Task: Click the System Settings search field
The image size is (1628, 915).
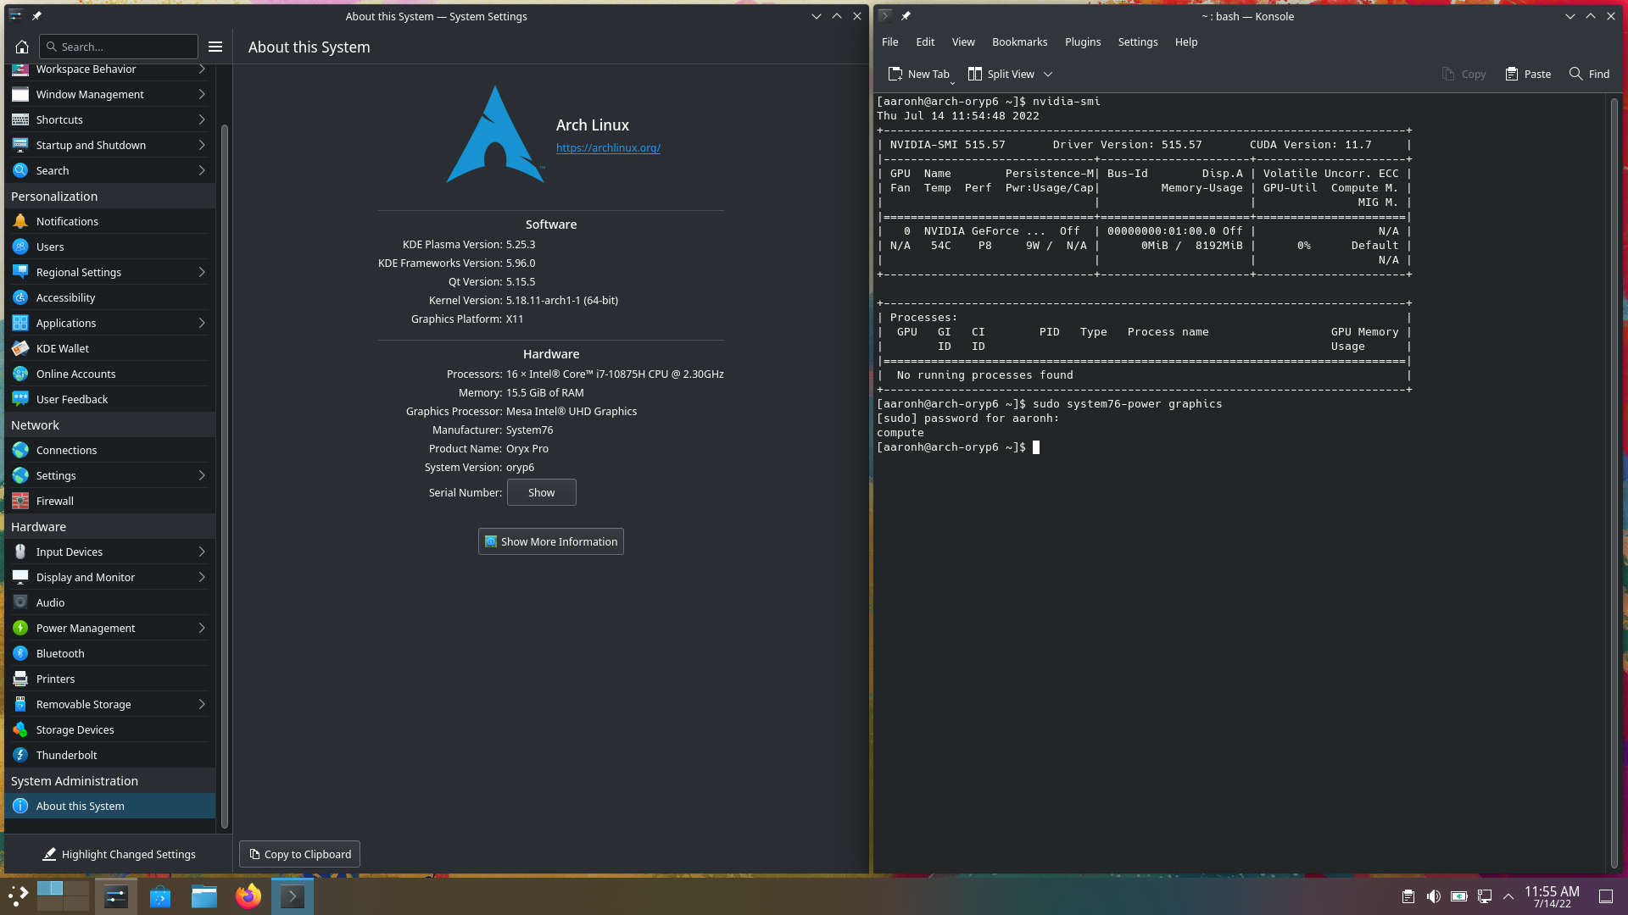Action: tap(119, 47)
